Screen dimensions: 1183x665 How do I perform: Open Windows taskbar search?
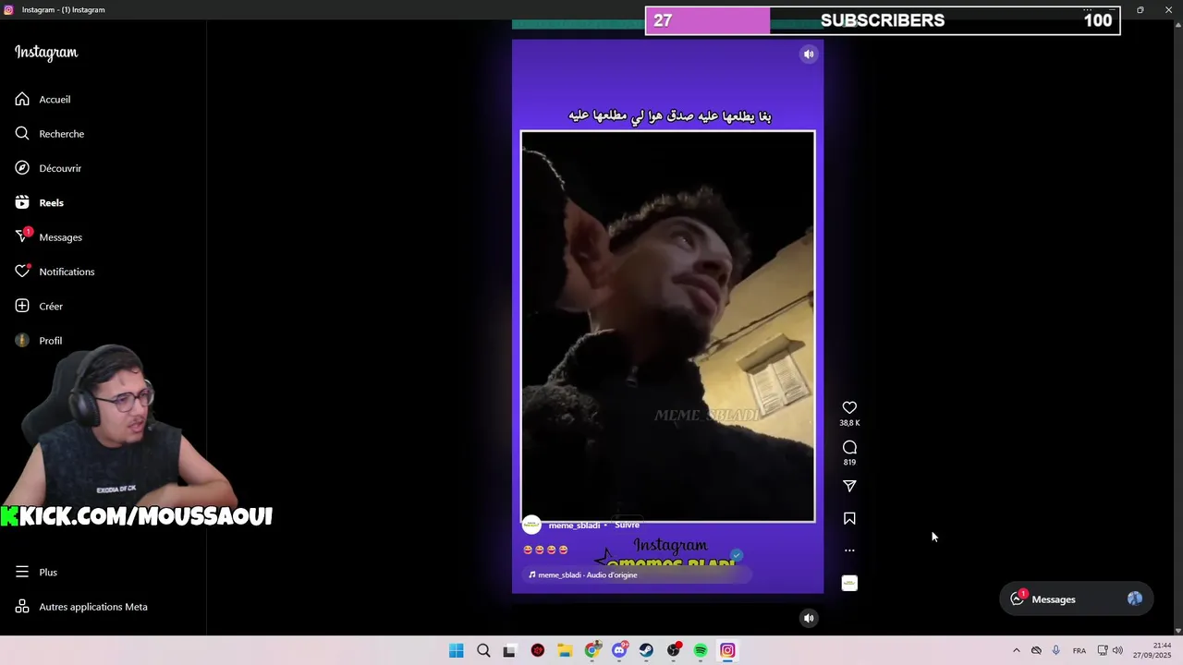[x=483, y=650]
